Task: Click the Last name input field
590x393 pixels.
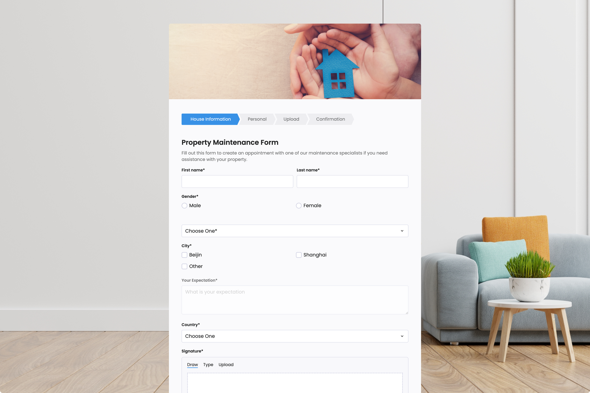Action: [x=353, y=181]
